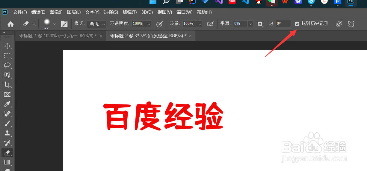
Task: Select the Spot Healing Brush tool
Action: [7, 114]
